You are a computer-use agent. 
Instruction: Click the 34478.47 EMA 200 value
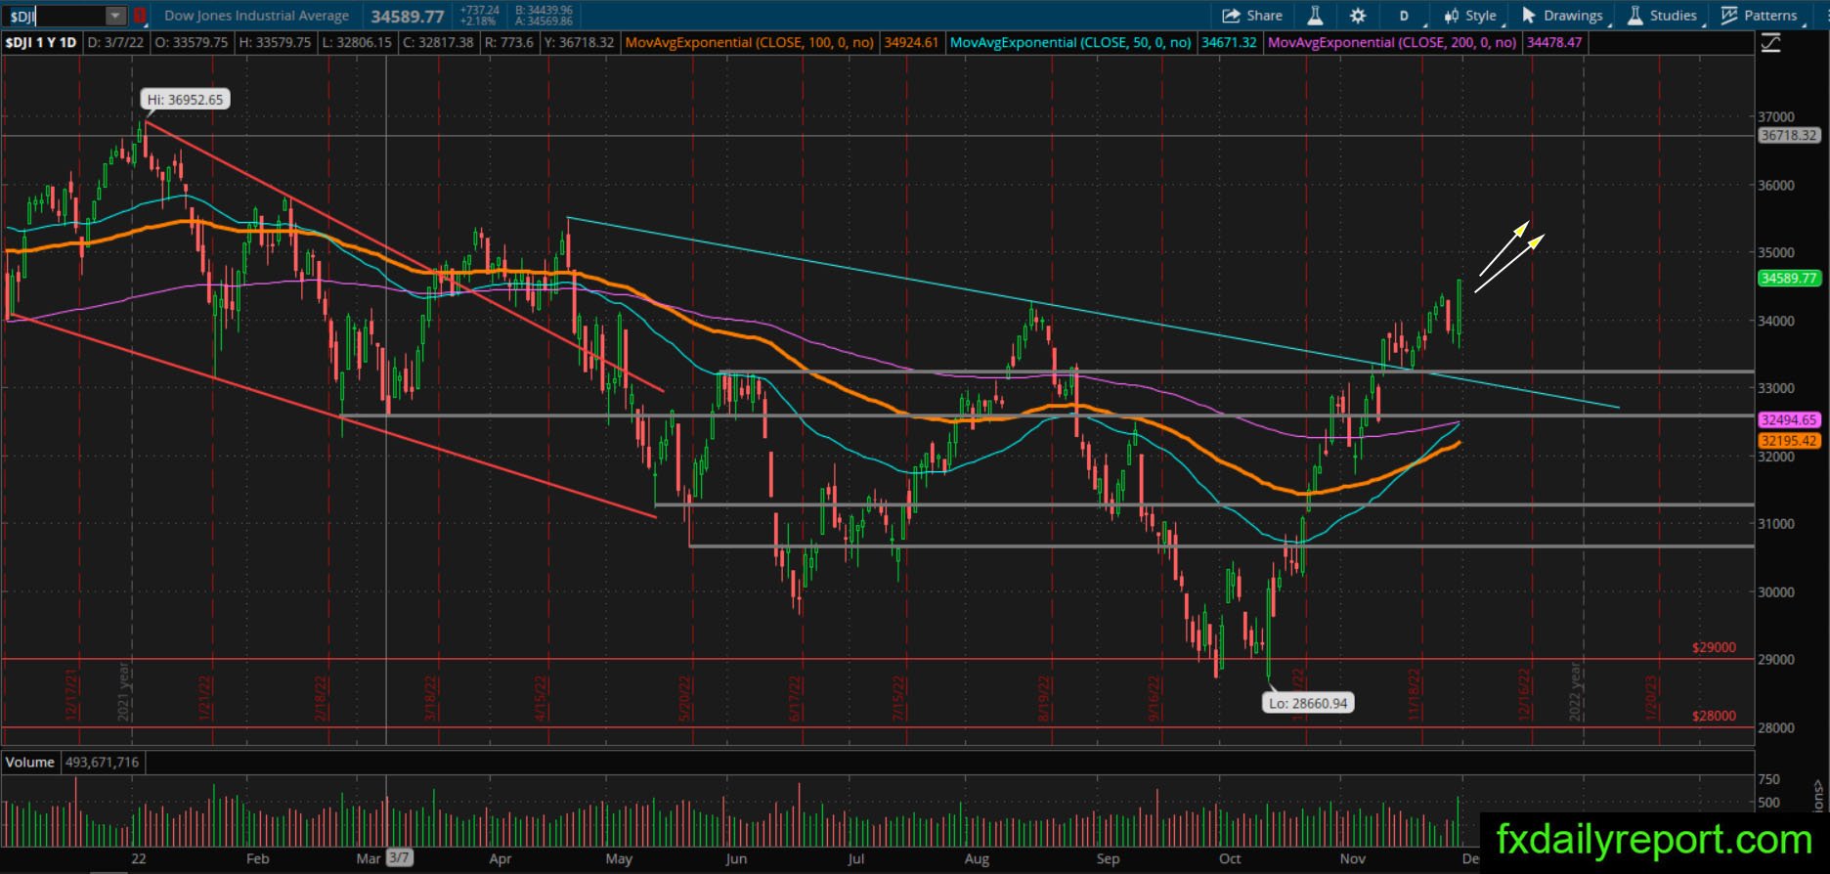[x=1553, y=43]
